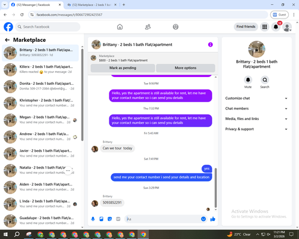299x239 pixels.
Task: Choose a sticker
Action: click(x=109, y=219)
